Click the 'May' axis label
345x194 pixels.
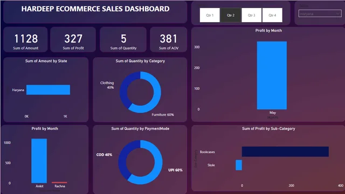(273, 113)
